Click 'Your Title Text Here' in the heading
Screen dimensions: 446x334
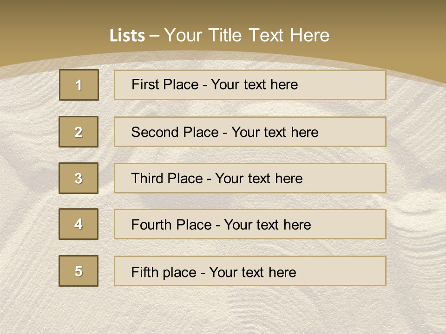click(x=247, y=35)
